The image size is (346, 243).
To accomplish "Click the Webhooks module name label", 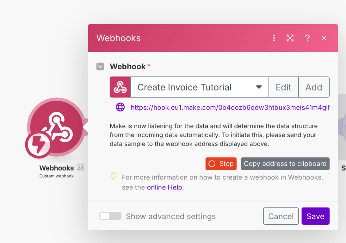I will coord(57,168).
